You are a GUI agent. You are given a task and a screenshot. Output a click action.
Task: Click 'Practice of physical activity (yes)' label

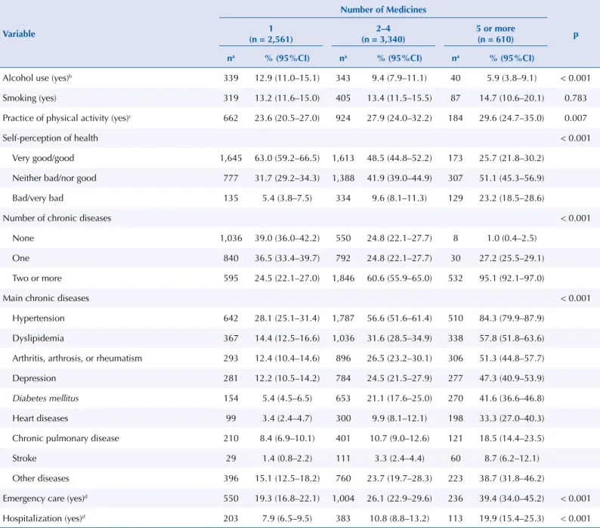pyautogui.click(x=66, y=118)
